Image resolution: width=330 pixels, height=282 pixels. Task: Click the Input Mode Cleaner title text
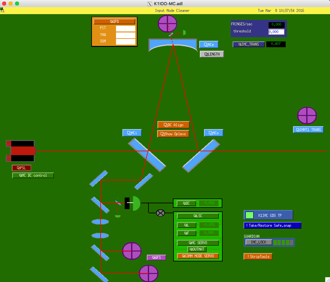[172, 11]
